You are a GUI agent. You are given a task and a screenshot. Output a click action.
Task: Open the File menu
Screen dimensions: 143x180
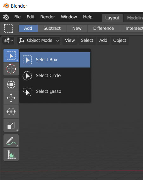17,17
